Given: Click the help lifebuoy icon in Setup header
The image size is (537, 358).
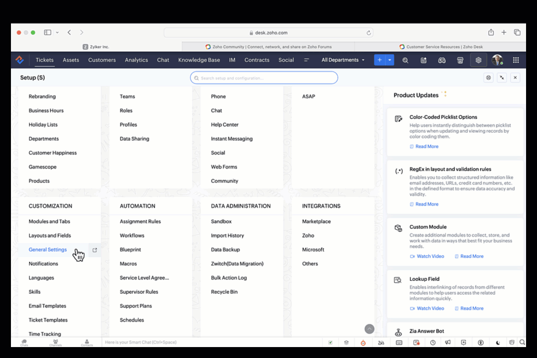Looking at the screenshot, I should coord(488,78).
